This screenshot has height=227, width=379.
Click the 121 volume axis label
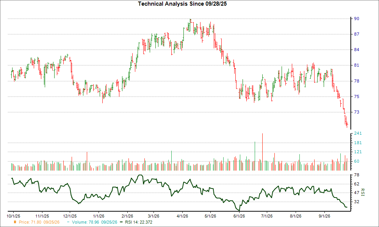click(358, 152)
